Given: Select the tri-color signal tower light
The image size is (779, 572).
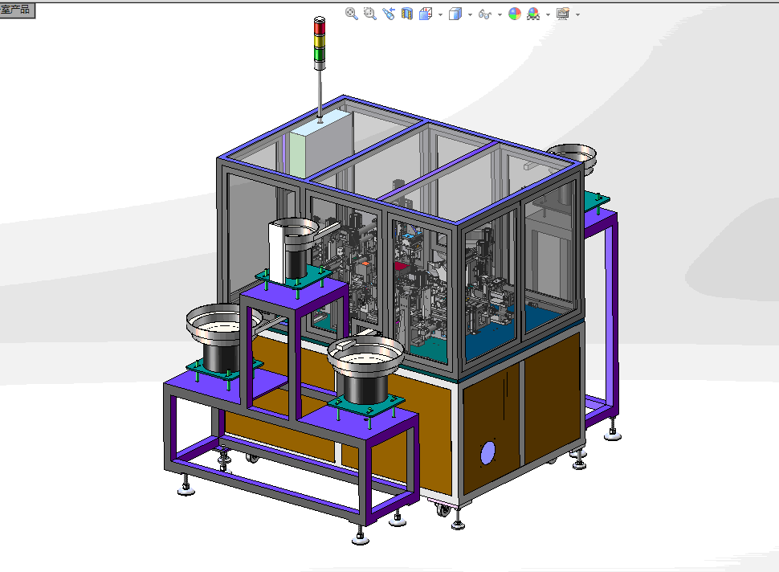Looking at the screenshot, I should [x=320, y=43].
